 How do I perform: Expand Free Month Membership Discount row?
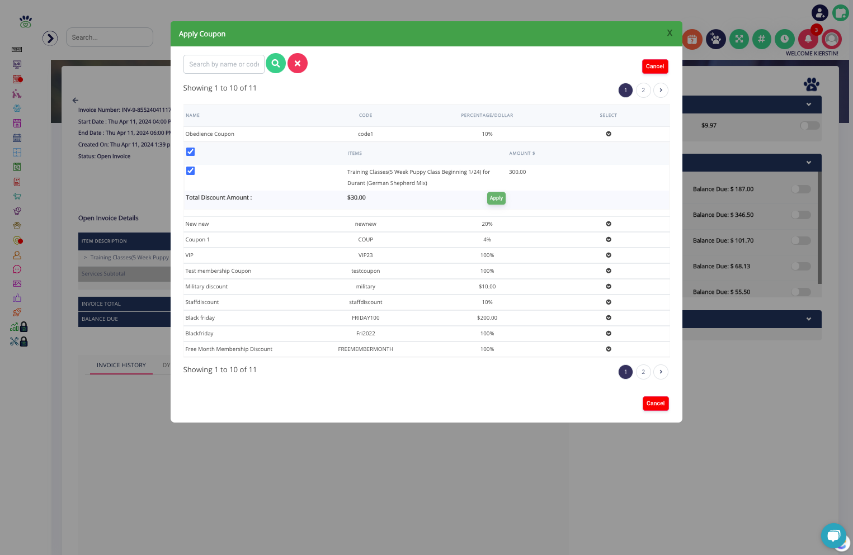tap(609, 349)
